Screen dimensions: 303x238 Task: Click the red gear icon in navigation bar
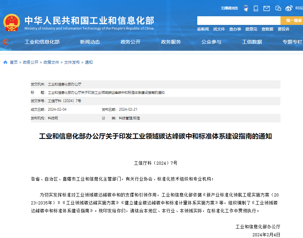[6, 42]
